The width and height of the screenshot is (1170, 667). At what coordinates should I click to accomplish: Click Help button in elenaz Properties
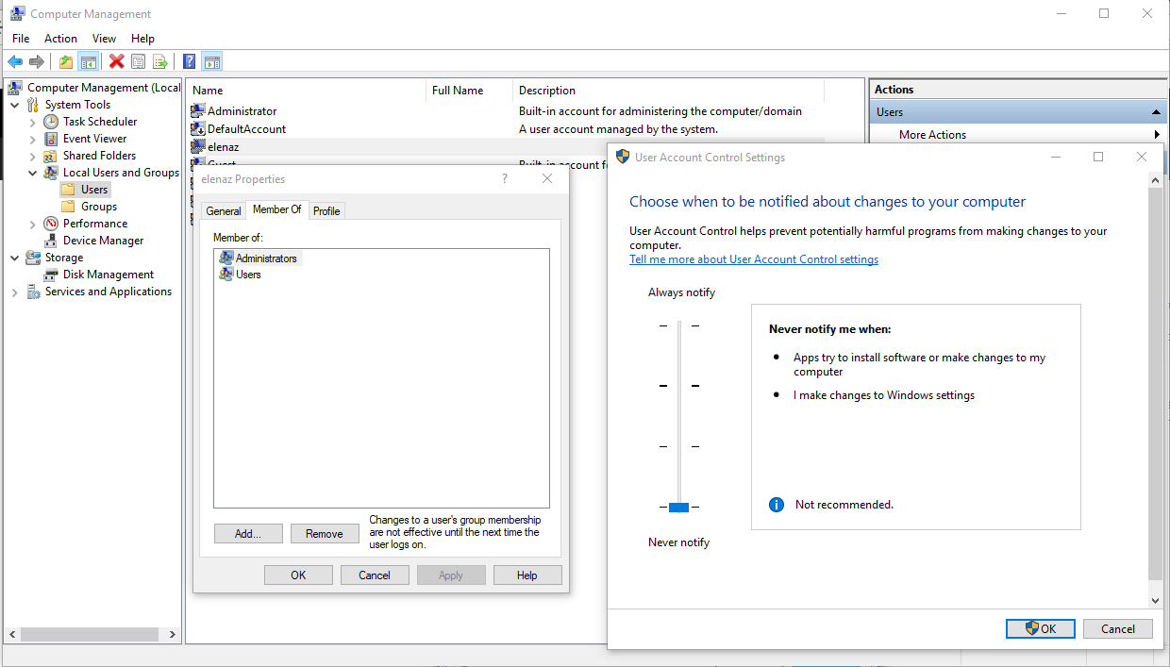click(x=527, y=575)
